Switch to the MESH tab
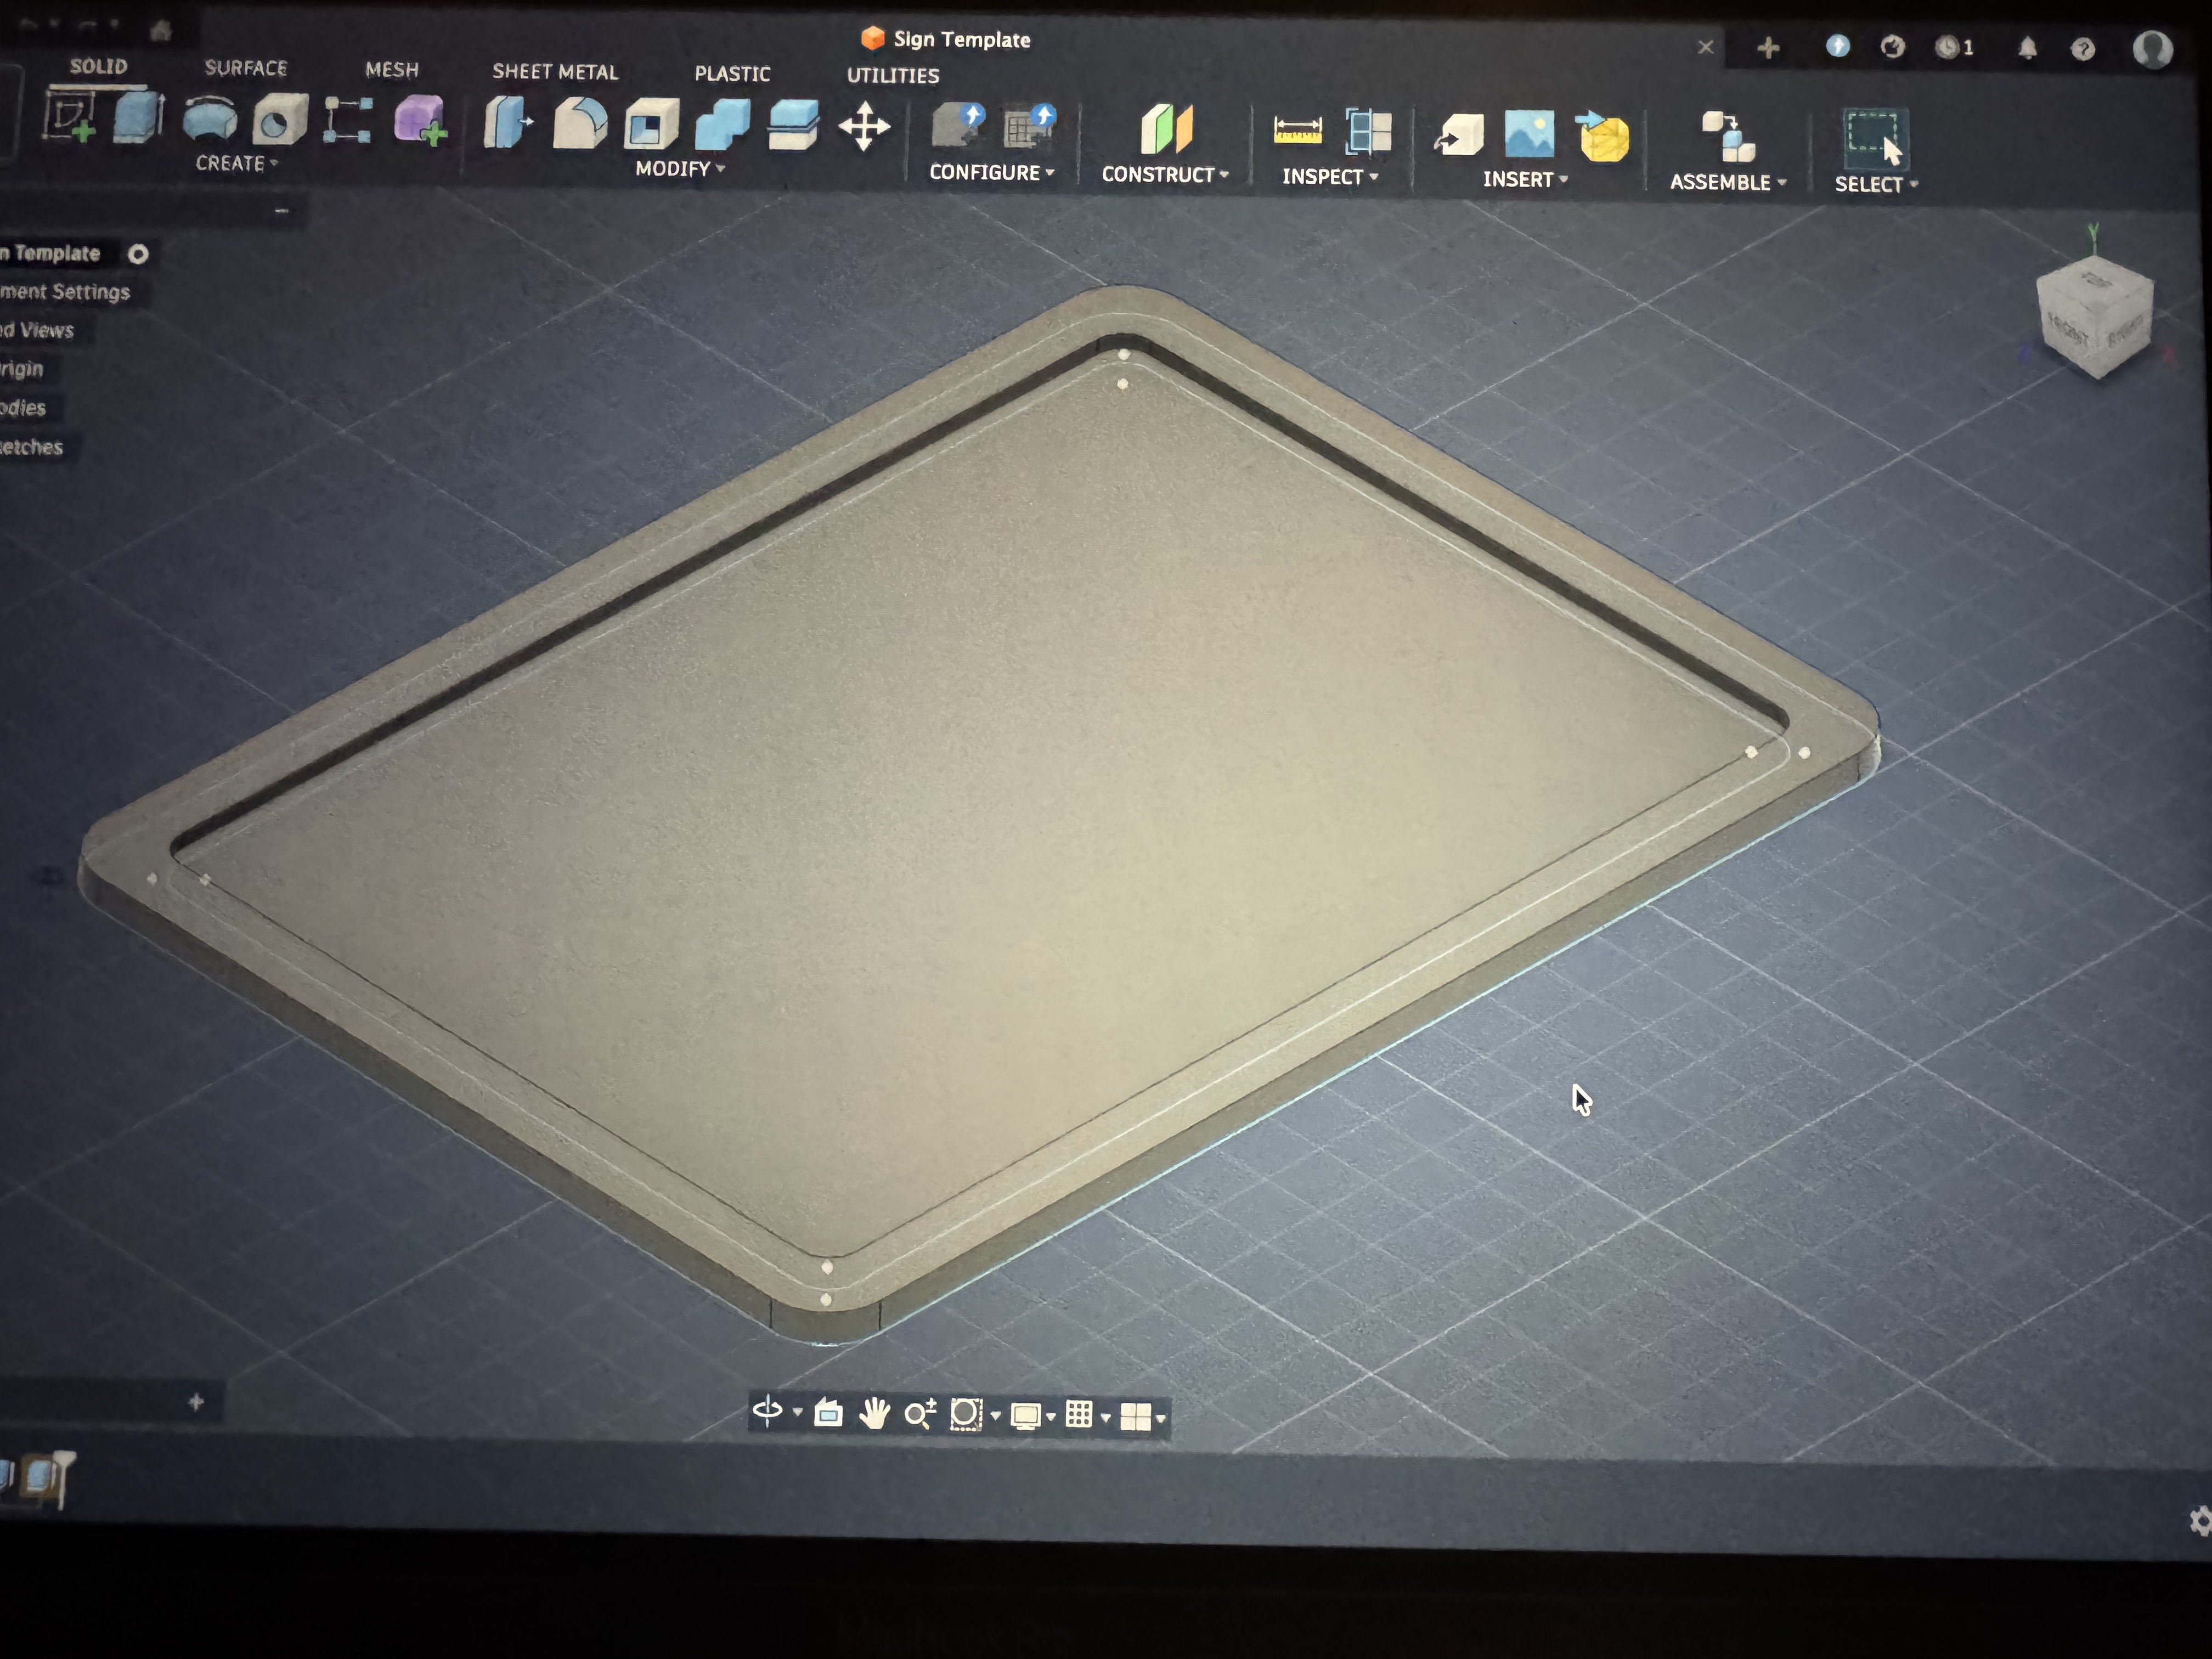 pyautogui.click(x=392, y=70)
